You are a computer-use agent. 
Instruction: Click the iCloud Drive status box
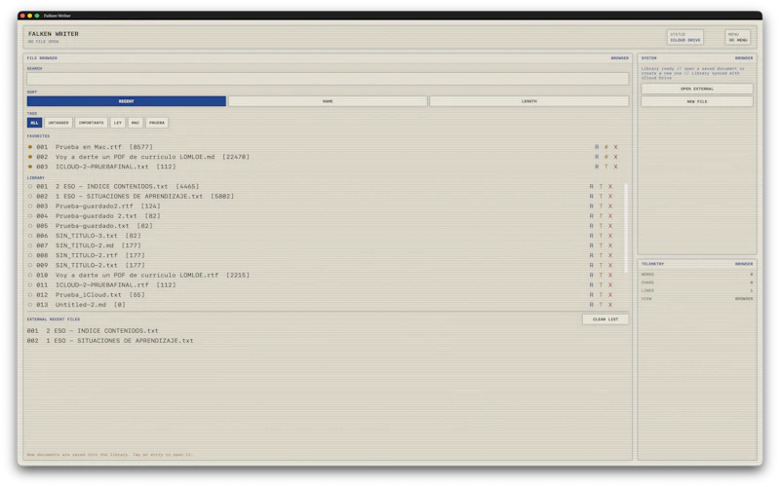pos(685,37)
